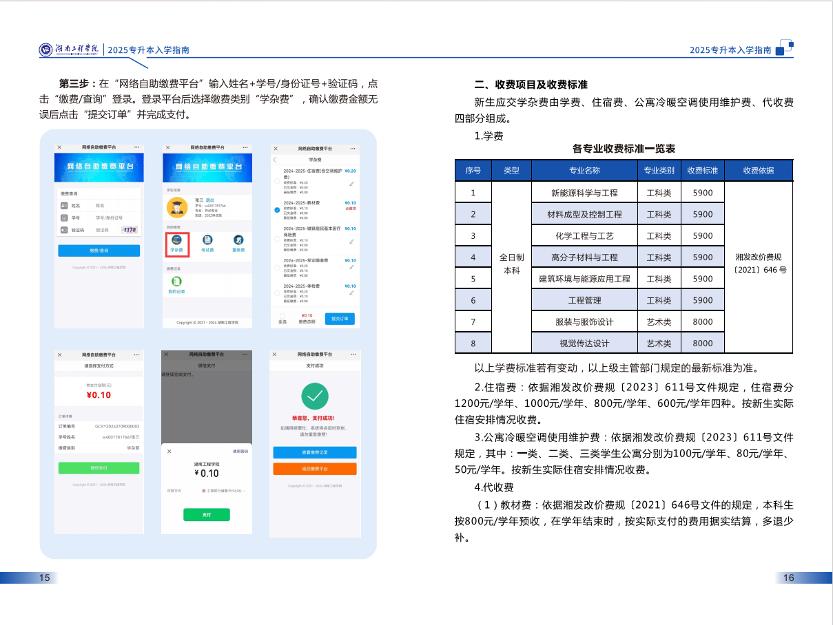Click the 新能源科学与工程 table cell
This screenshot has height=625, width=833.
[585, 193]
